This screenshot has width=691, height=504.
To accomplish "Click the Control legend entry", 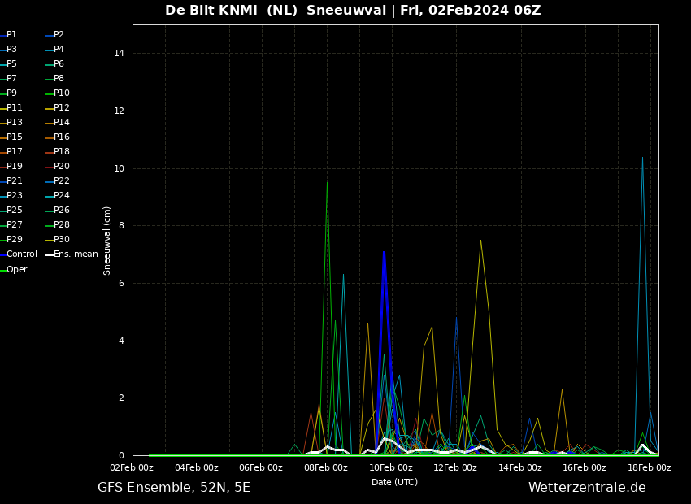I will point(22,254).
